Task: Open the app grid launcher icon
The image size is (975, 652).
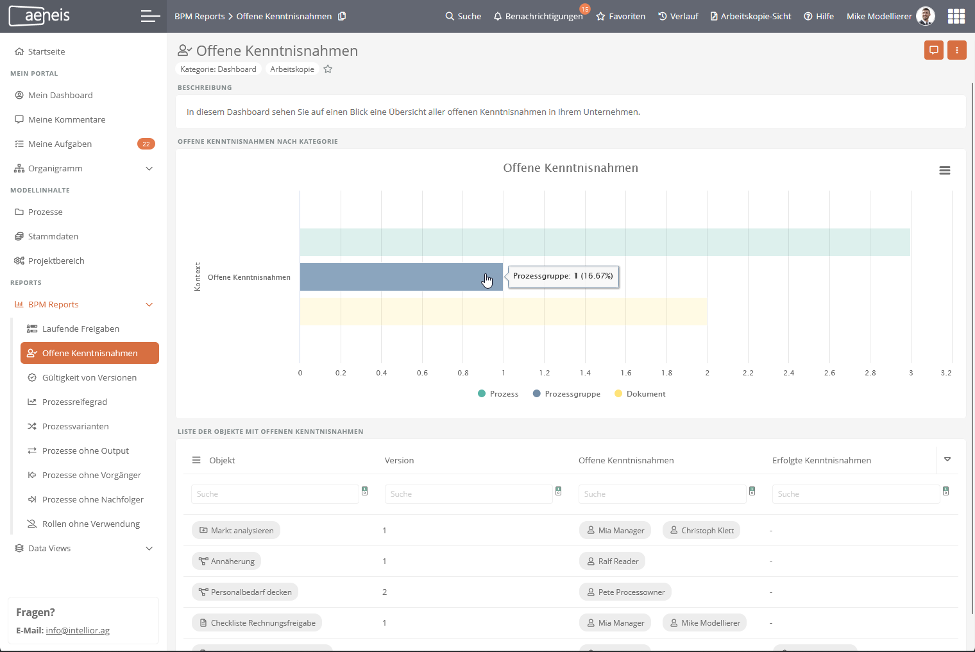Action: point(956,16)
